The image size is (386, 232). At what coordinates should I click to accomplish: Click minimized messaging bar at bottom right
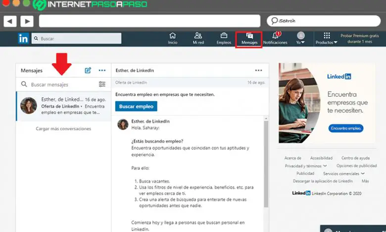353,229
